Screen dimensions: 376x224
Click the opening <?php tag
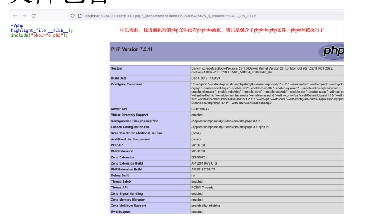(x=17, y=26)
